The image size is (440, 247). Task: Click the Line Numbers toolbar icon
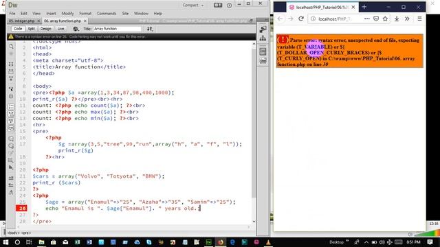tap(11, 107)
